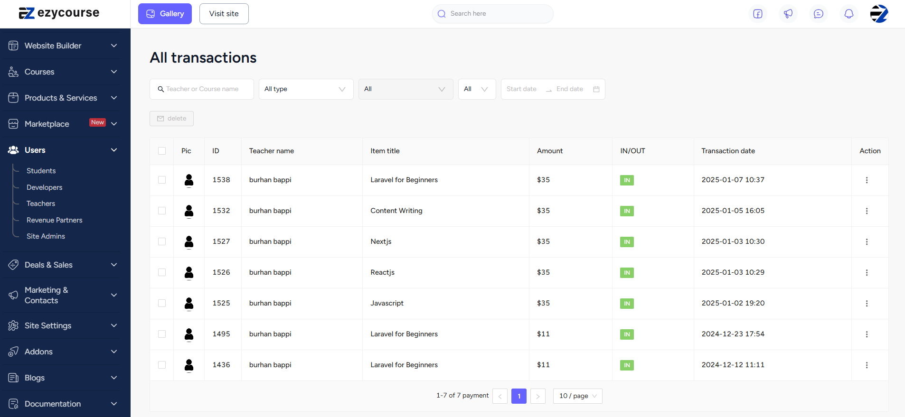
Task: Open actions menu for transaction 1495
Action: tap(867, 334)
